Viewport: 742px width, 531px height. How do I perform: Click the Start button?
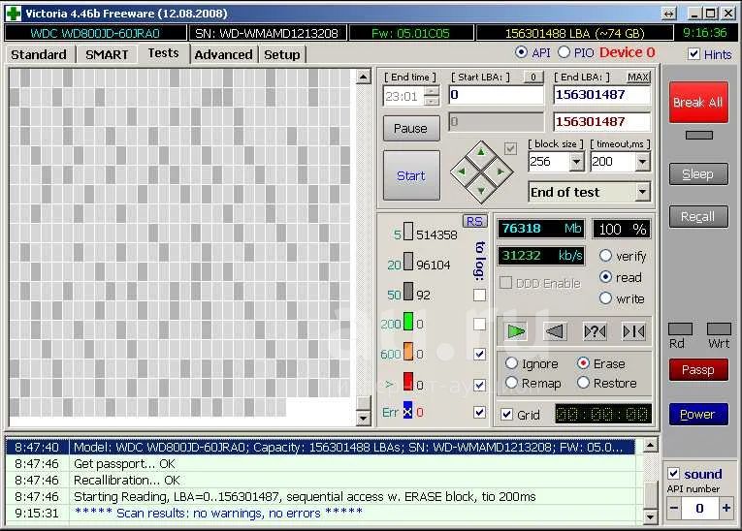point(410,175)
